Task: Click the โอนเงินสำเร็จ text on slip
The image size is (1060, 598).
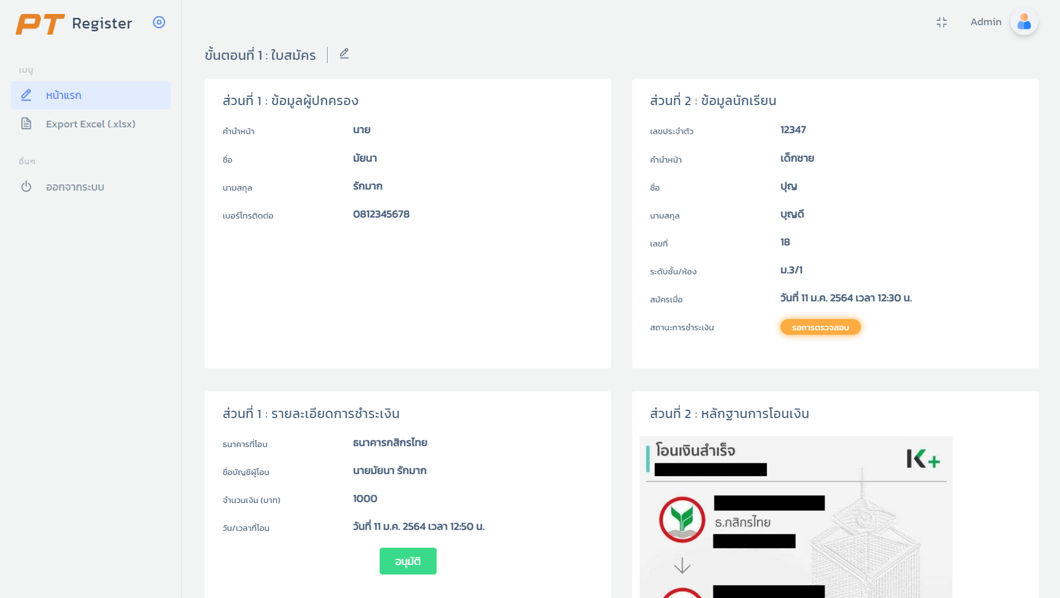Action: pyautogui.click(x=695, y=450)
